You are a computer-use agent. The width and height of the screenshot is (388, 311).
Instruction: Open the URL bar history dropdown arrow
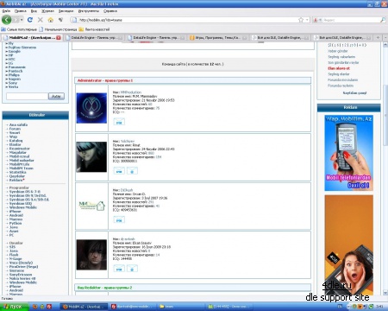click(x=307, y=20)
